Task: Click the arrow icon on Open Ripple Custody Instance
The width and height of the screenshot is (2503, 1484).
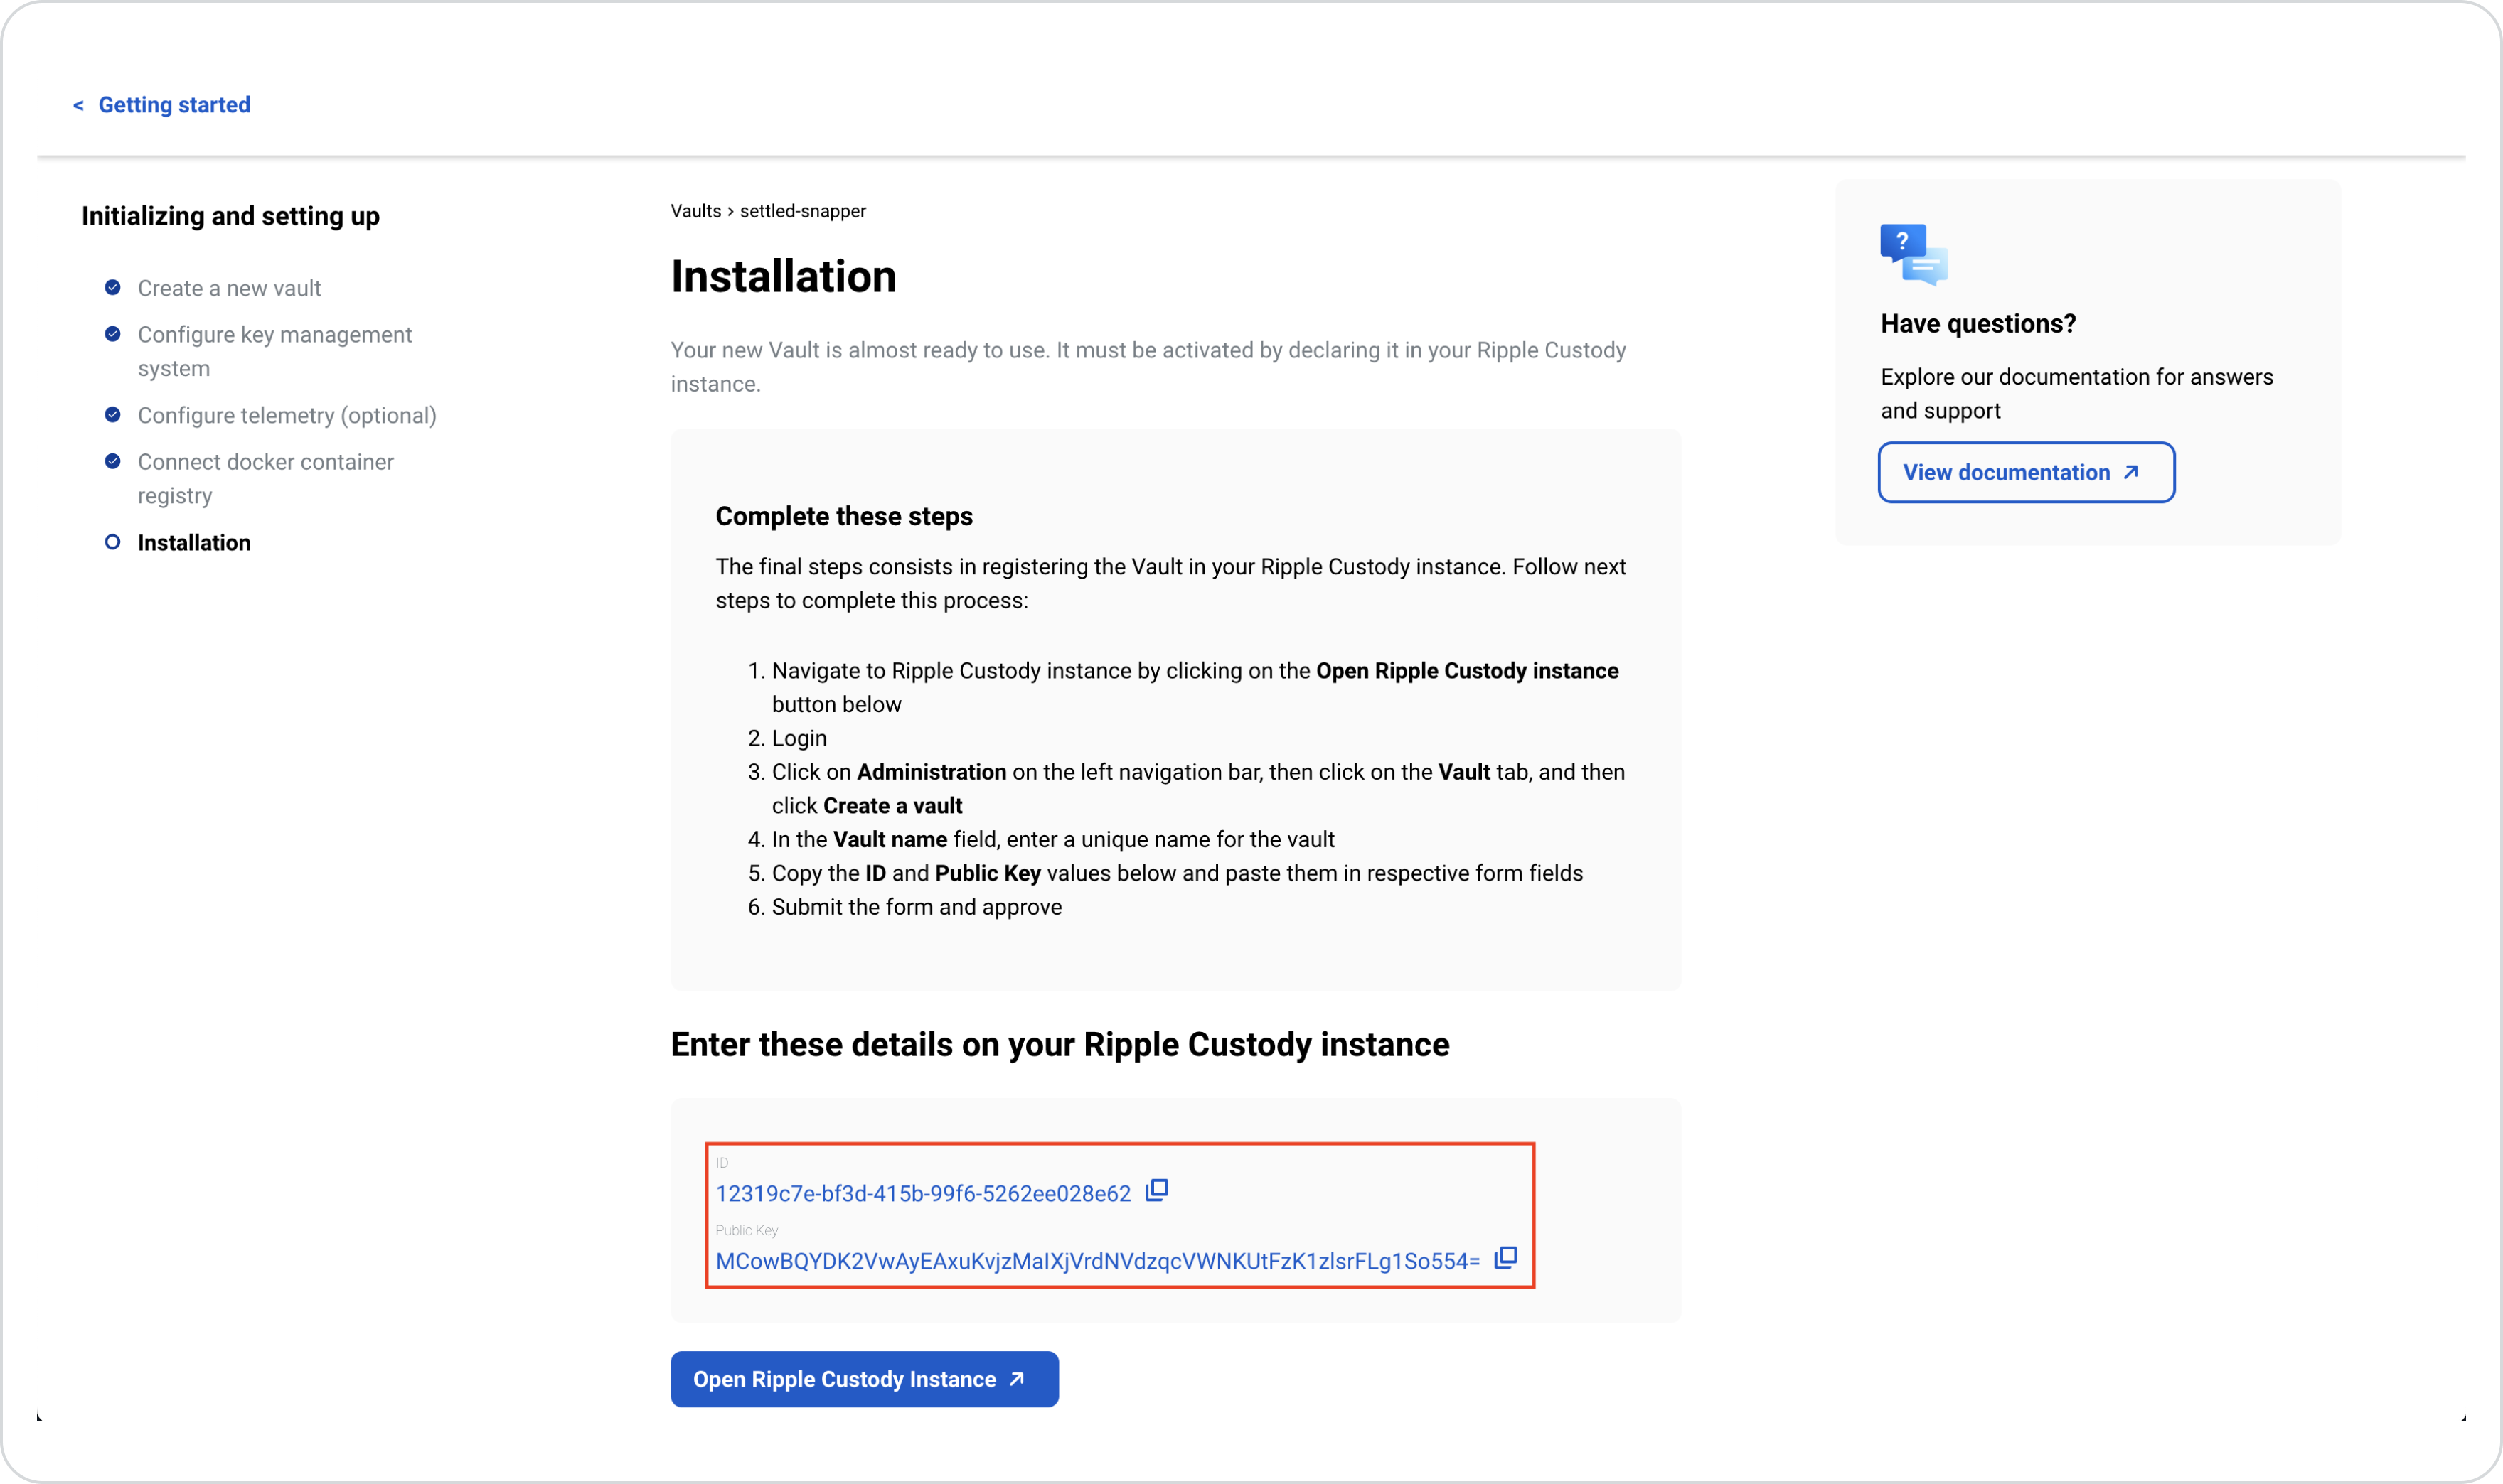Action: pyautogui.click(x=1016, y=1379)
